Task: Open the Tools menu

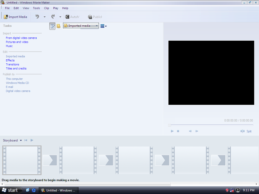Action: pyautogui.click(x=36, y=8)
